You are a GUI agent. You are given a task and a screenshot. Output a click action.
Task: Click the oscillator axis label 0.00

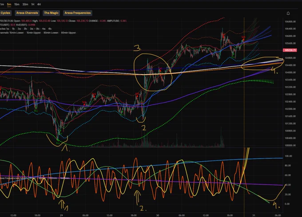coord(287,204)
